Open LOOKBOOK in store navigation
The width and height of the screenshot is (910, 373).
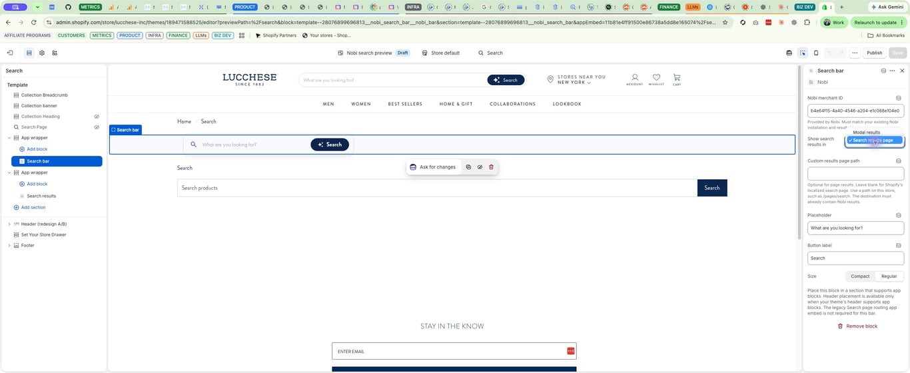[x=567, y=104]
